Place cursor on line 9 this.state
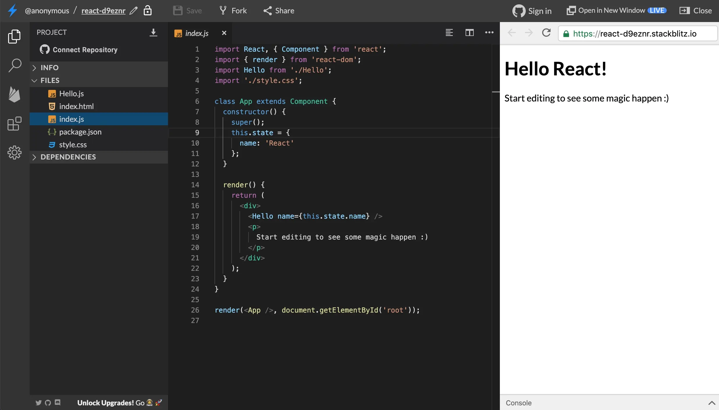719x410 pixels. coord(252,133)
